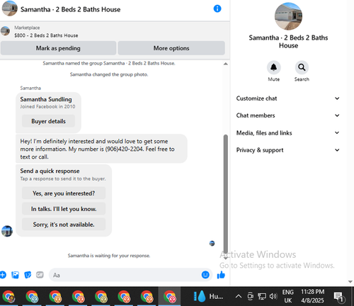
Task: Click the chat scrollbar up arrow
Action: pos(226,64)
